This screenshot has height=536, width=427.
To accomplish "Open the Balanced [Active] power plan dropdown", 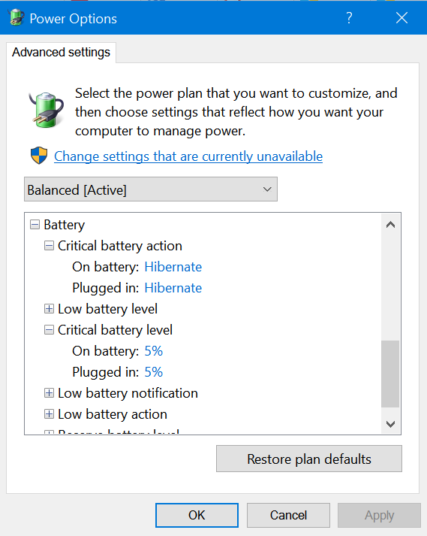I will (x=151, y=189).
